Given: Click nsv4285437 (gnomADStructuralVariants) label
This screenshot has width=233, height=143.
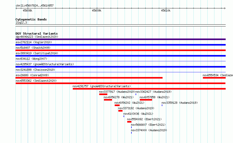Looking at the screenshot, I should pyautogui.click(x=45, y=64).
